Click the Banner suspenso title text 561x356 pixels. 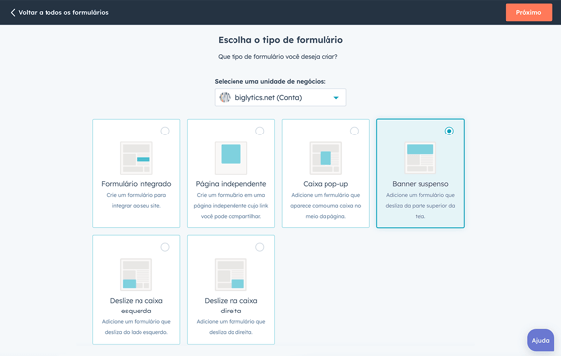(x=421, y=184)
